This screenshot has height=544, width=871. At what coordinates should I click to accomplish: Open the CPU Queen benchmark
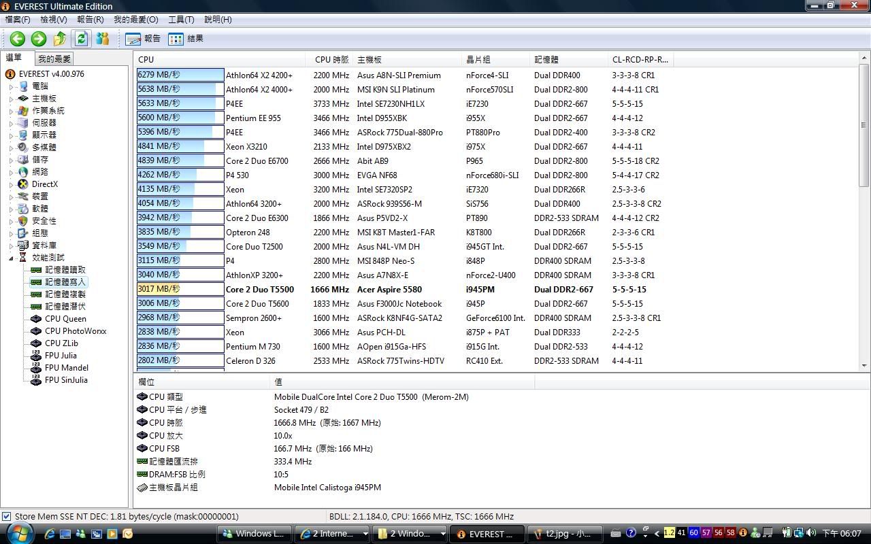pos(65,319)
